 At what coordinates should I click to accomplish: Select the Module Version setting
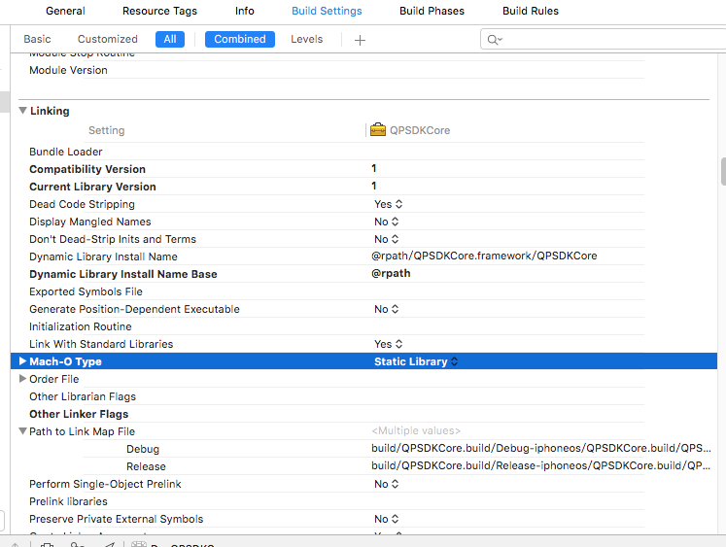(x=68, y=70)
